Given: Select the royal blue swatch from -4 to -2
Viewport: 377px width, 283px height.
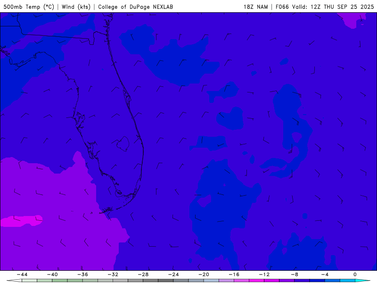Looking at the screenshot, I should 333,281.
